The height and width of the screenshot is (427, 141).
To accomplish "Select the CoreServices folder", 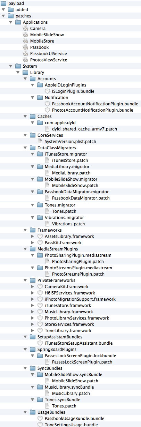I will click(46, 135).
